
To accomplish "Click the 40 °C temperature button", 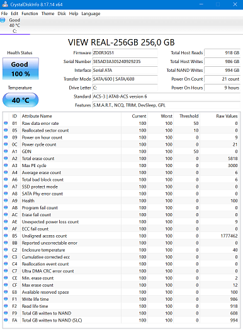I will (20, 100).
